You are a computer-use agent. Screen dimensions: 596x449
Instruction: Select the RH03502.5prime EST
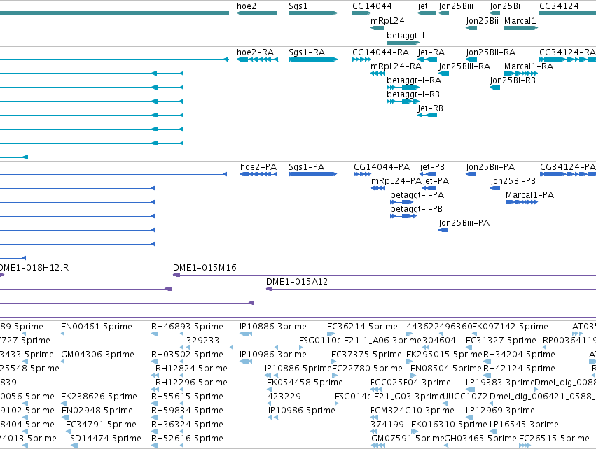[x=167, y=362]
